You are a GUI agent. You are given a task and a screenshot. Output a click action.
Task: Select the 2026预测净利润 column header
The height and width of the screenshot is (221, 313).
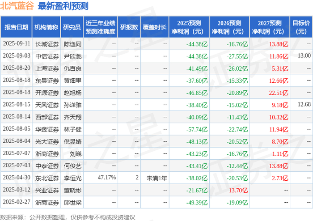pos(229,27)
